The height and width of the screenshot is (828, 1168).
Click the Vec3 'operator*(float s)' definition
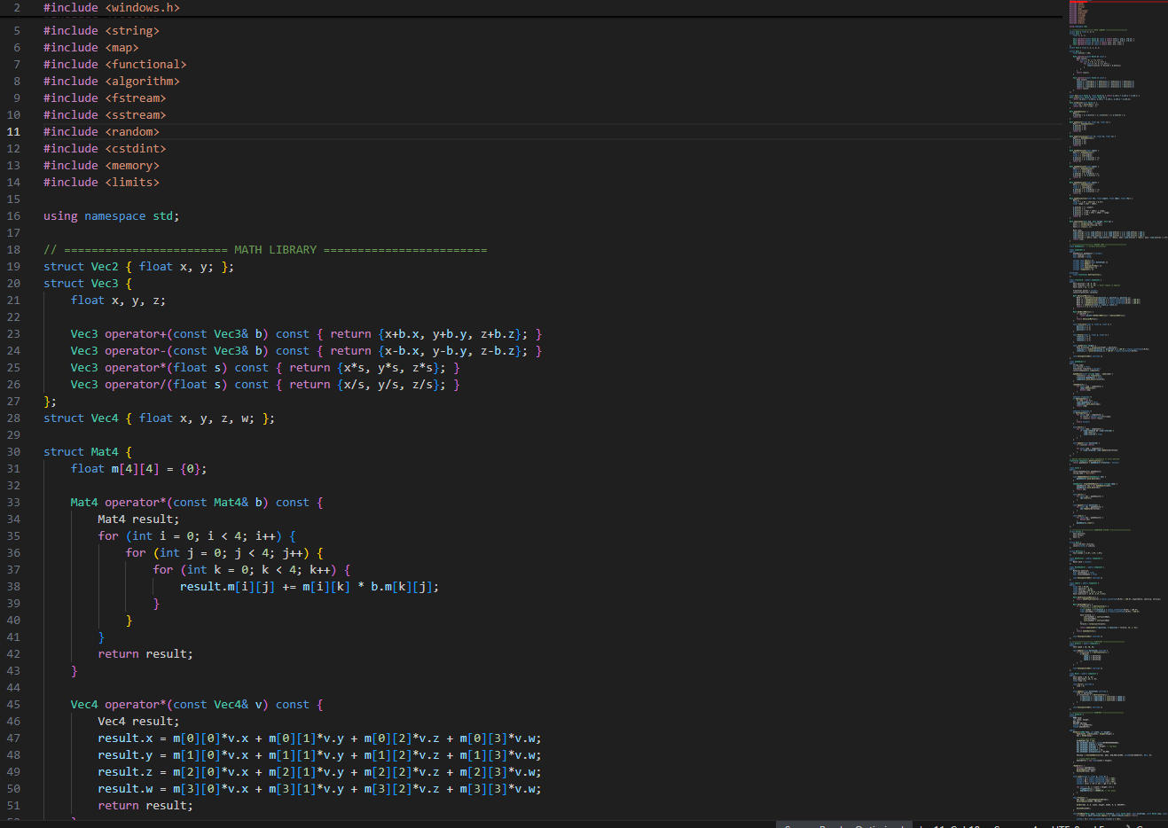click(x=265, y=367)
